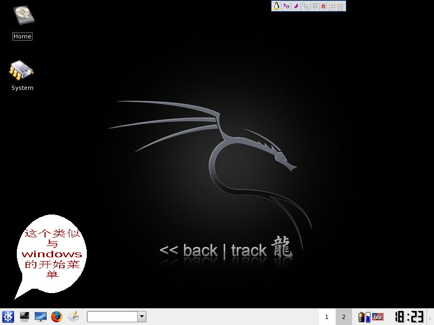
Task: Click the 拼音 input method button
Action: coord(336,6)
